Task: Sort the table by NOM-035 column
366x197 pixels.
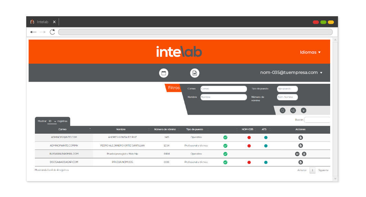Action: click(248, 129)
